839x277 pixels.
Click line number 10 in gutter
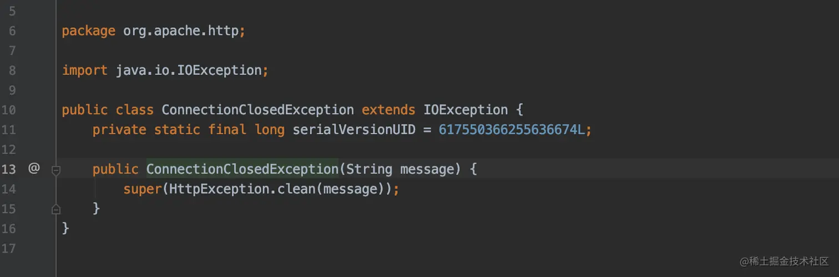[8, 110]
